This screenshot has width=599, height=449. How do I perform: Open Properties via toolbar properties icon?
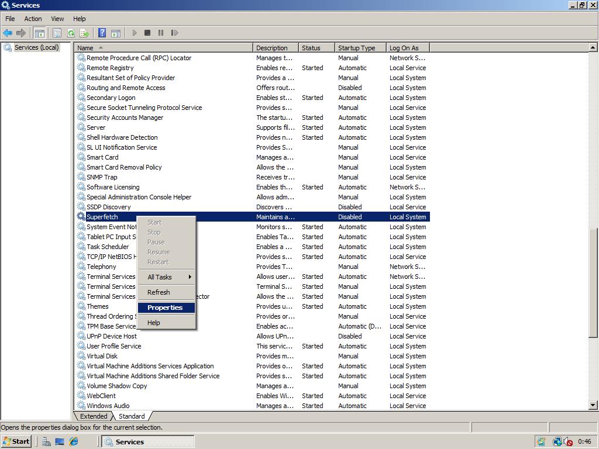point(57,33)
